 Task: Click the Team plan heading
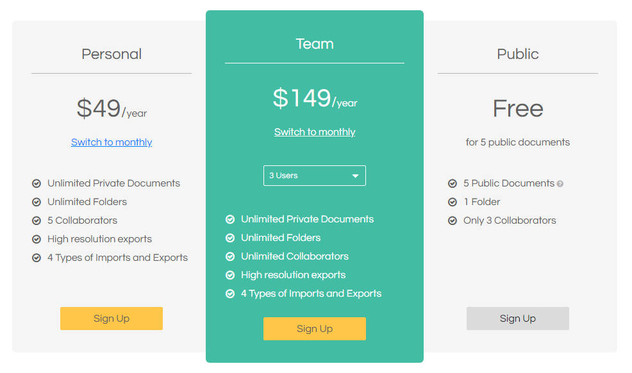314,44
